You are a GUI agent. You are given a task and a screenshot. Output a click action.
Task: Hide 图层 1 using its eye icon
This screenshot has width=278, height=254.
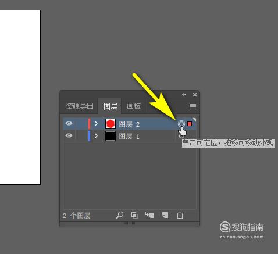coord(69,135)
